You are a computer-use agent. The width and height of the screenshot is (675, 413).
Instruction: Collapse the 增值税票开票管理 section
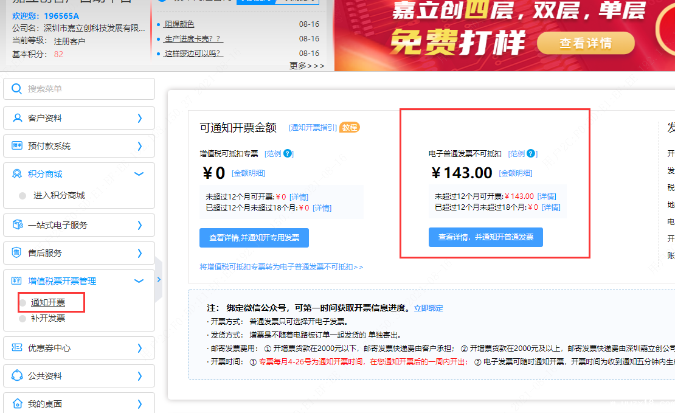(x=139, y=281)
